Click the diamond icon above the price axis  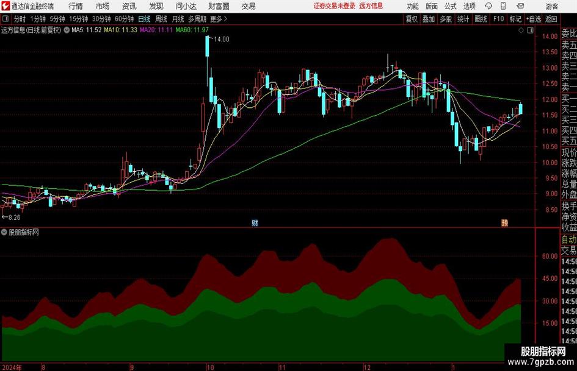click(x=521, y=30)
